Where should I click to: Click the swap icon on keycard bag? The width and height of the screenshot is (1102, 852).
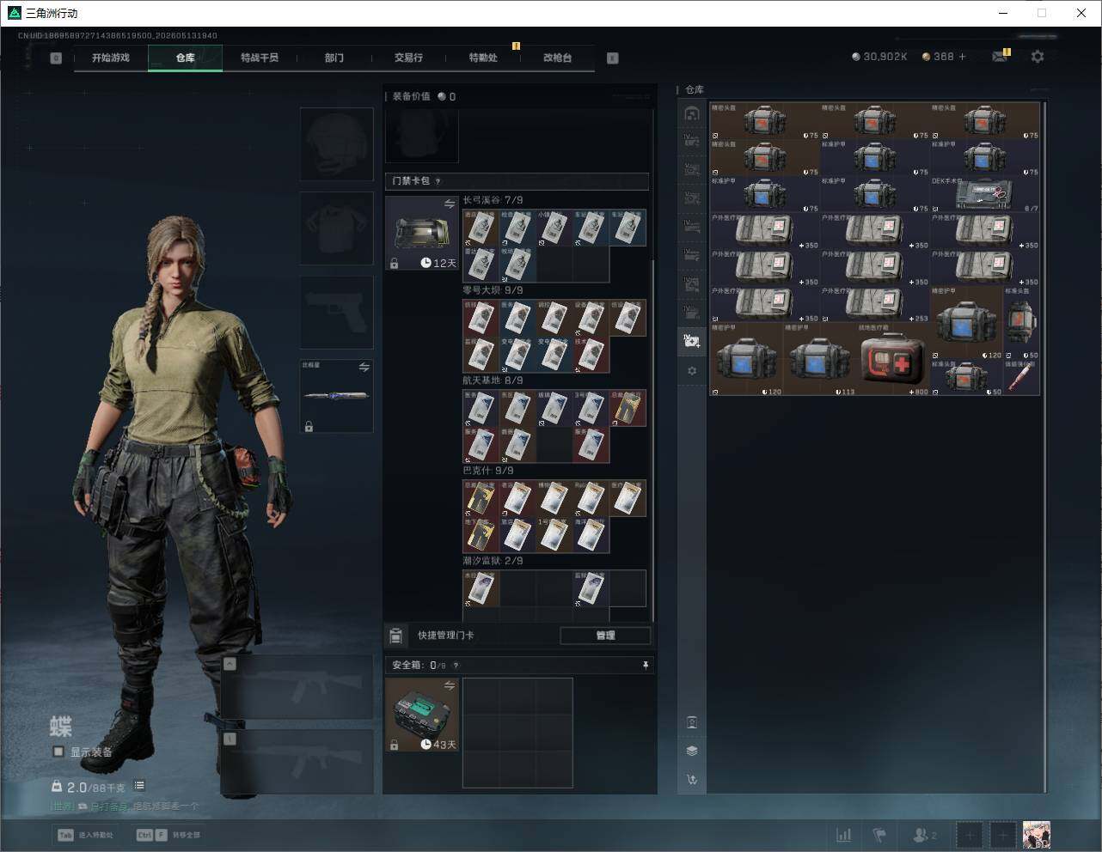pyautogui.click(x=450, y=204)
